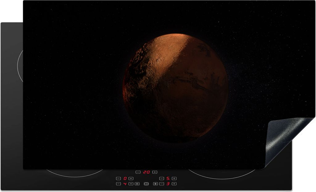This screenshot has height=192, width=316.
Task: Tap the red level 0 display
Action: [x=125, y=178]
